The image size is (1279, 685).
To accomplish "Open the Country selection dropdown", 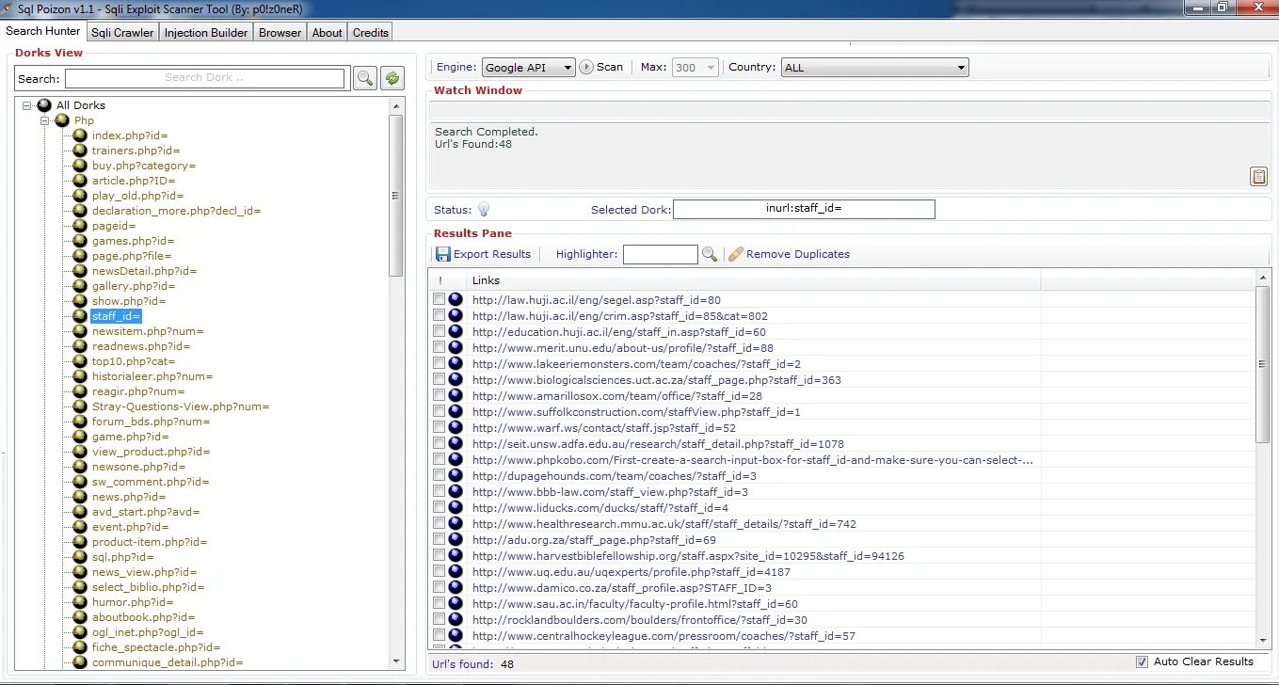I will coord(960,67).
